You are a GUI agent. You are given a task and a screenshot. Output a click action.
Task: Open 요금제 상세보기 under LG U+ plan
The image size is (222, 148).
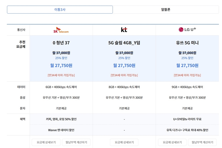(172, 142)
